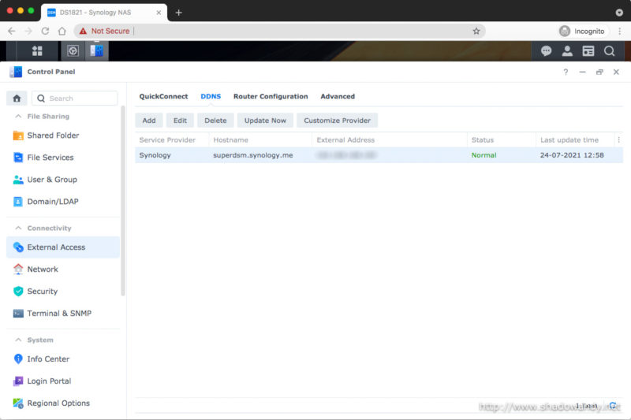This screenshot has width=631, height=420.
Task: Switch to the Advanced tab
Action: pyautogui.click(x=338, y=96)
